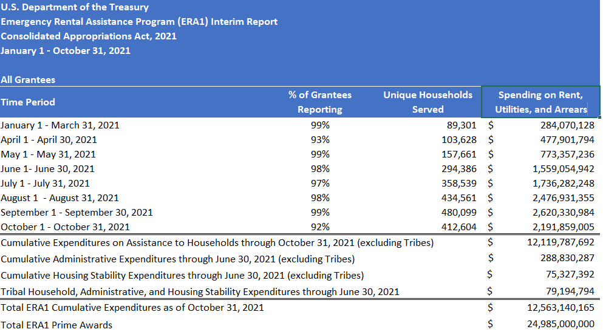Screen dimensions: 603x332
Task: Select the 2,620,330,984 September spending cell
Action: click(x=564, y=213)
